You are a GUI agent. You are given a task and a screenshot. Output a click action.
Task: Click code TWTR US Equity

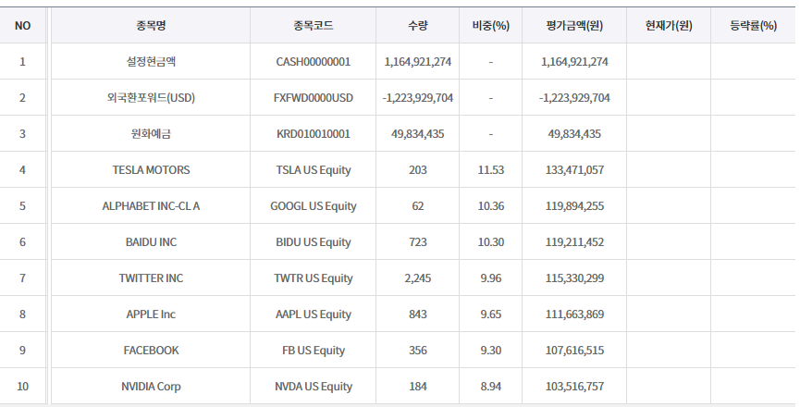click(314, 279)
